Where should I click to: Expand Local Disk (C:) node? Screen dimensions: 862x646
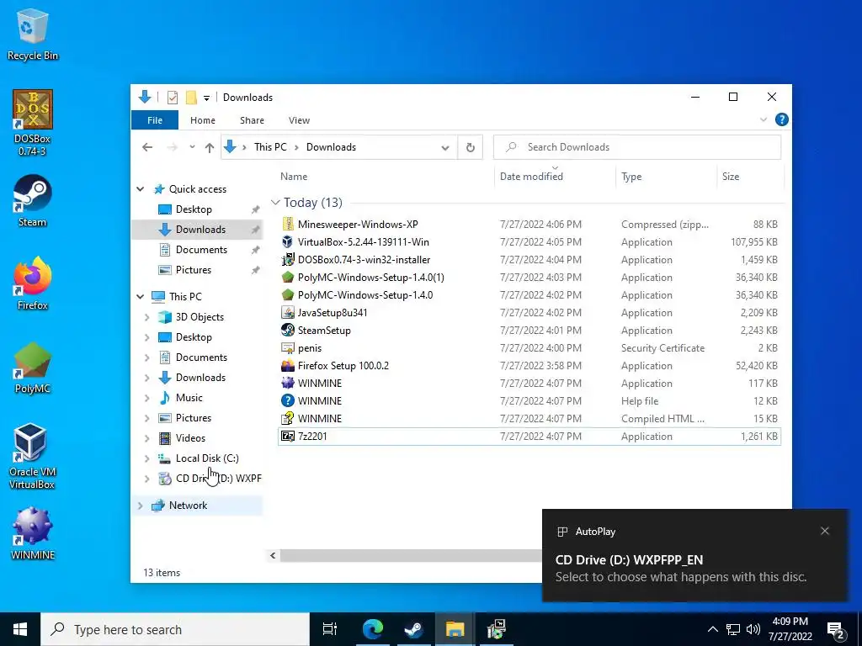146,458
